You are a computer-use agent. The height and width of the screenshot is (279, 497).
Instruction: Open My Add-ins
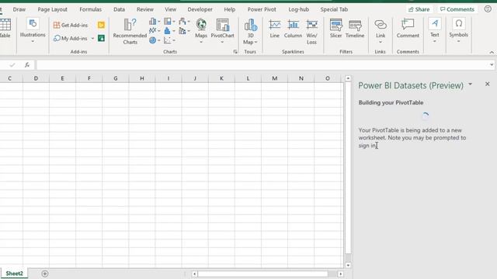[71, 38]
